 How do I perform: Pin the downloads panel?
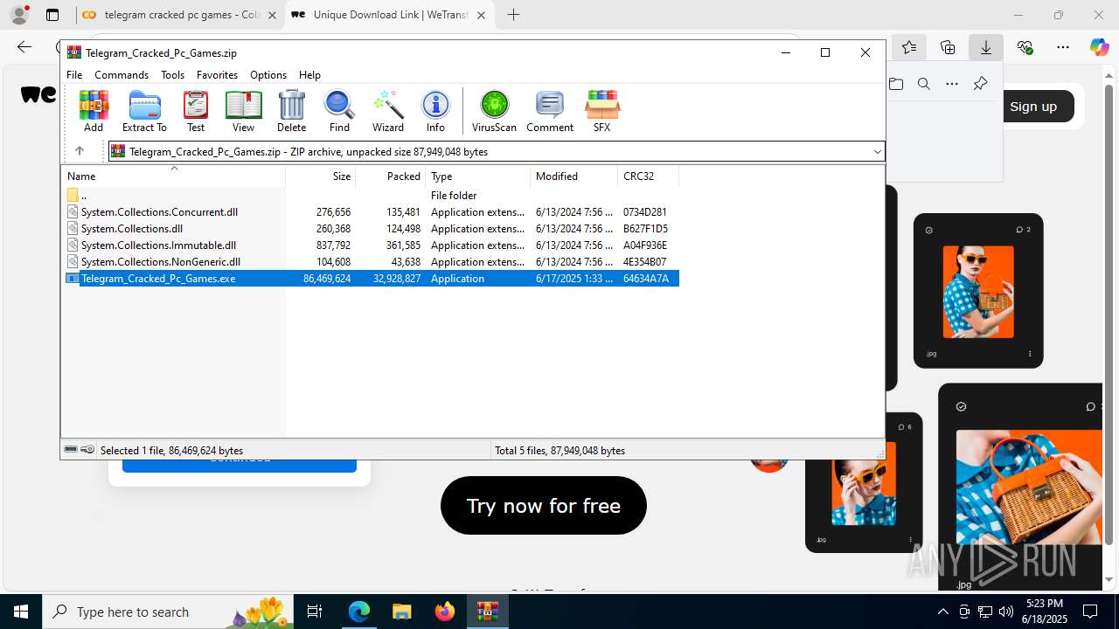[x=980, y=84]
